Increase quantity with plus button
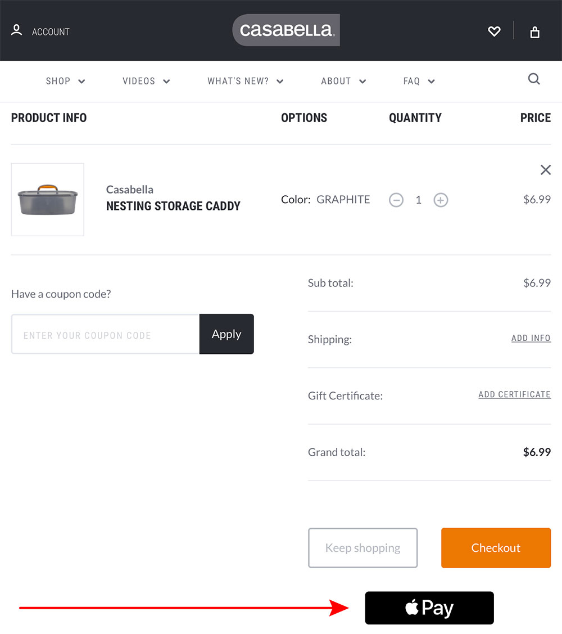 441,200
